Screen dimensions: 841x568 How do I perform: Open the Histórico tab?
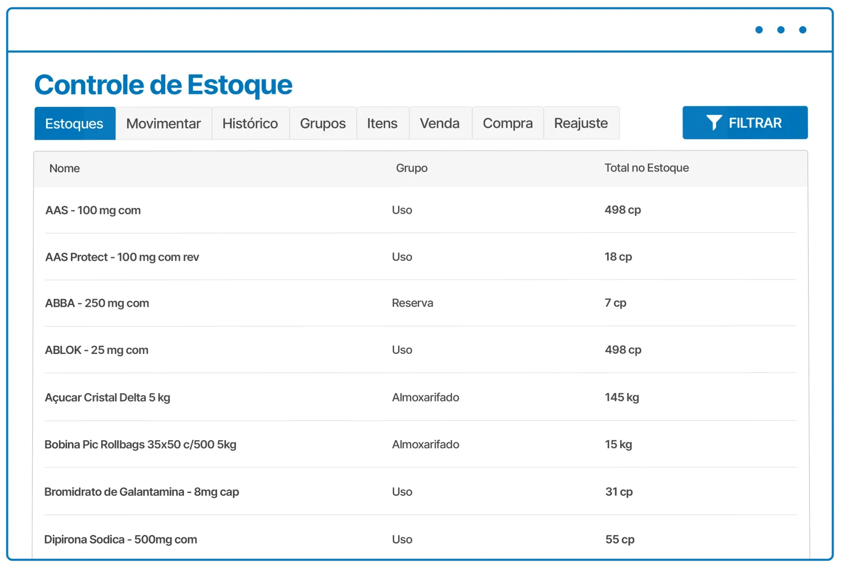pos(250,123)
